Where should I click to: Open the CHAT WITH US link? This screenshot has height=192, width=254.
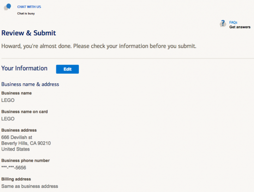tap(29, 7)
